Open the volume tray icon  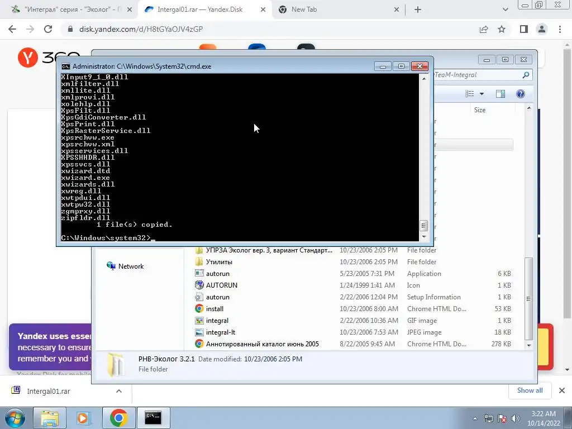point(516,418)
